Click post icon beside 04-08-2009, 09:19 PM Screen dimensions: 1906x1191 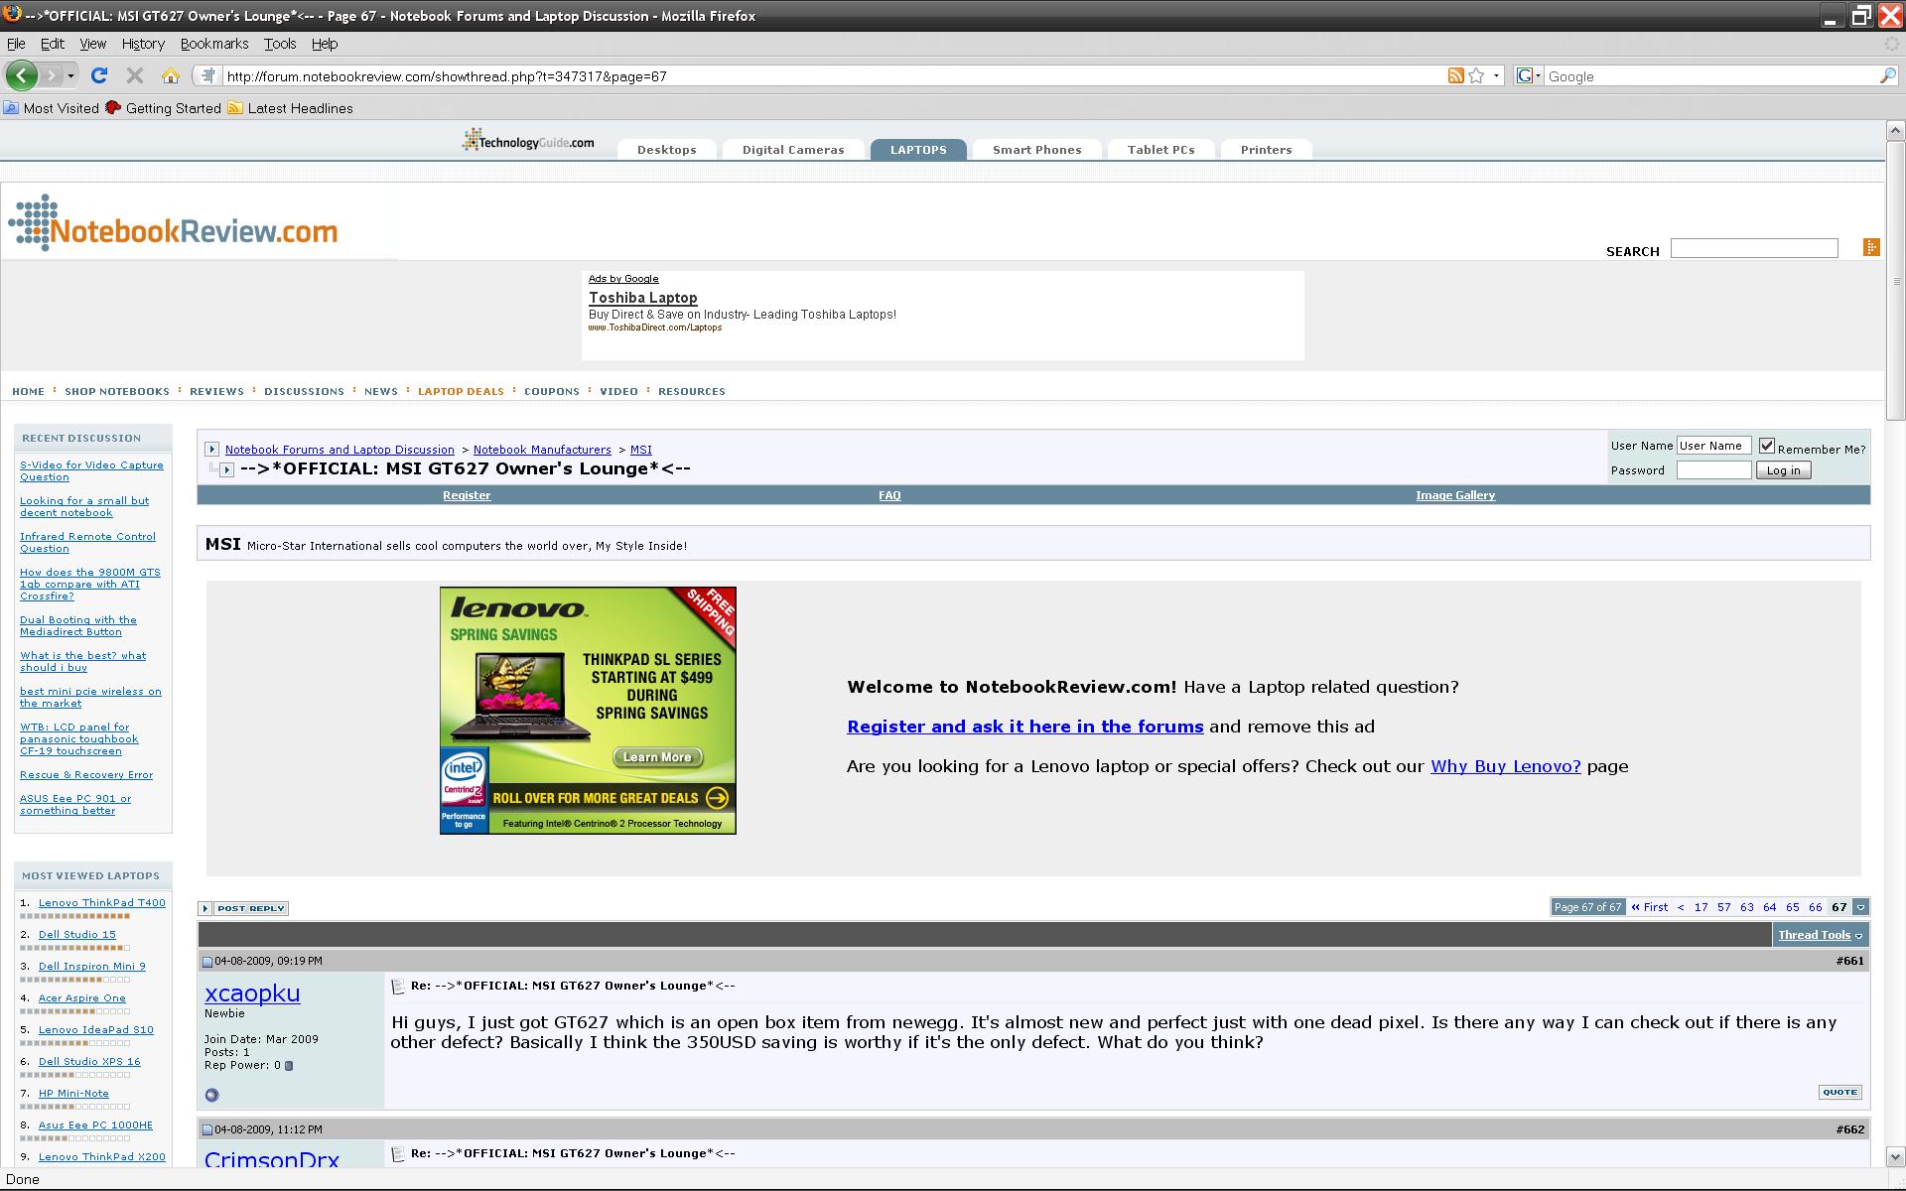click(207, 961)
